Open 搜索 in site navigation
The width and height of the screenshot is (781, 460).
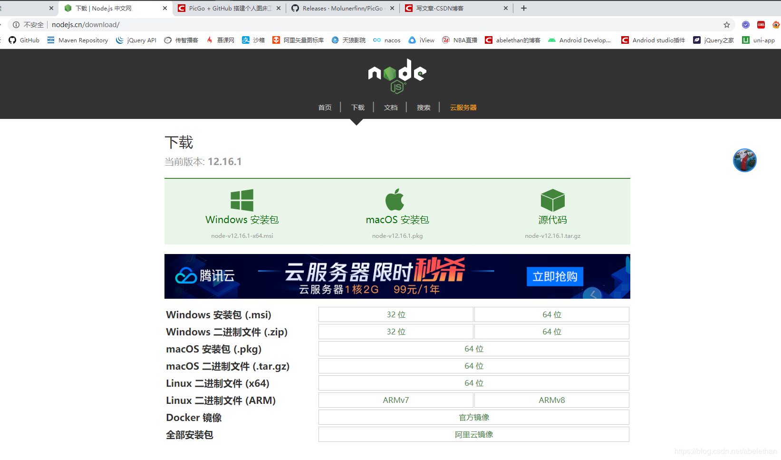click(x=424, y=108)
